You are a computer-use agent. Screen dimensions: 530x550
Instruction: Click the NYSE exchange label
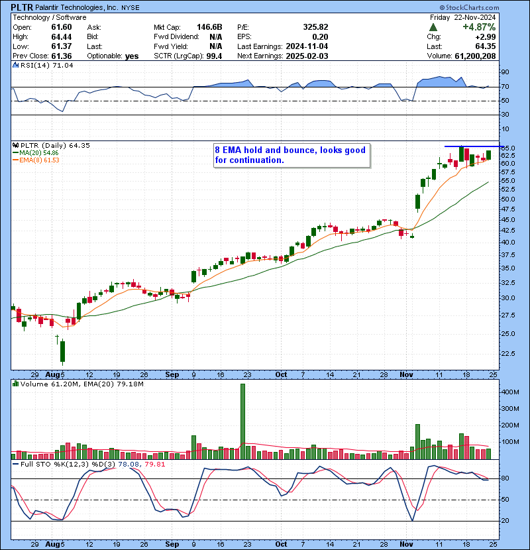pos(130,8)
